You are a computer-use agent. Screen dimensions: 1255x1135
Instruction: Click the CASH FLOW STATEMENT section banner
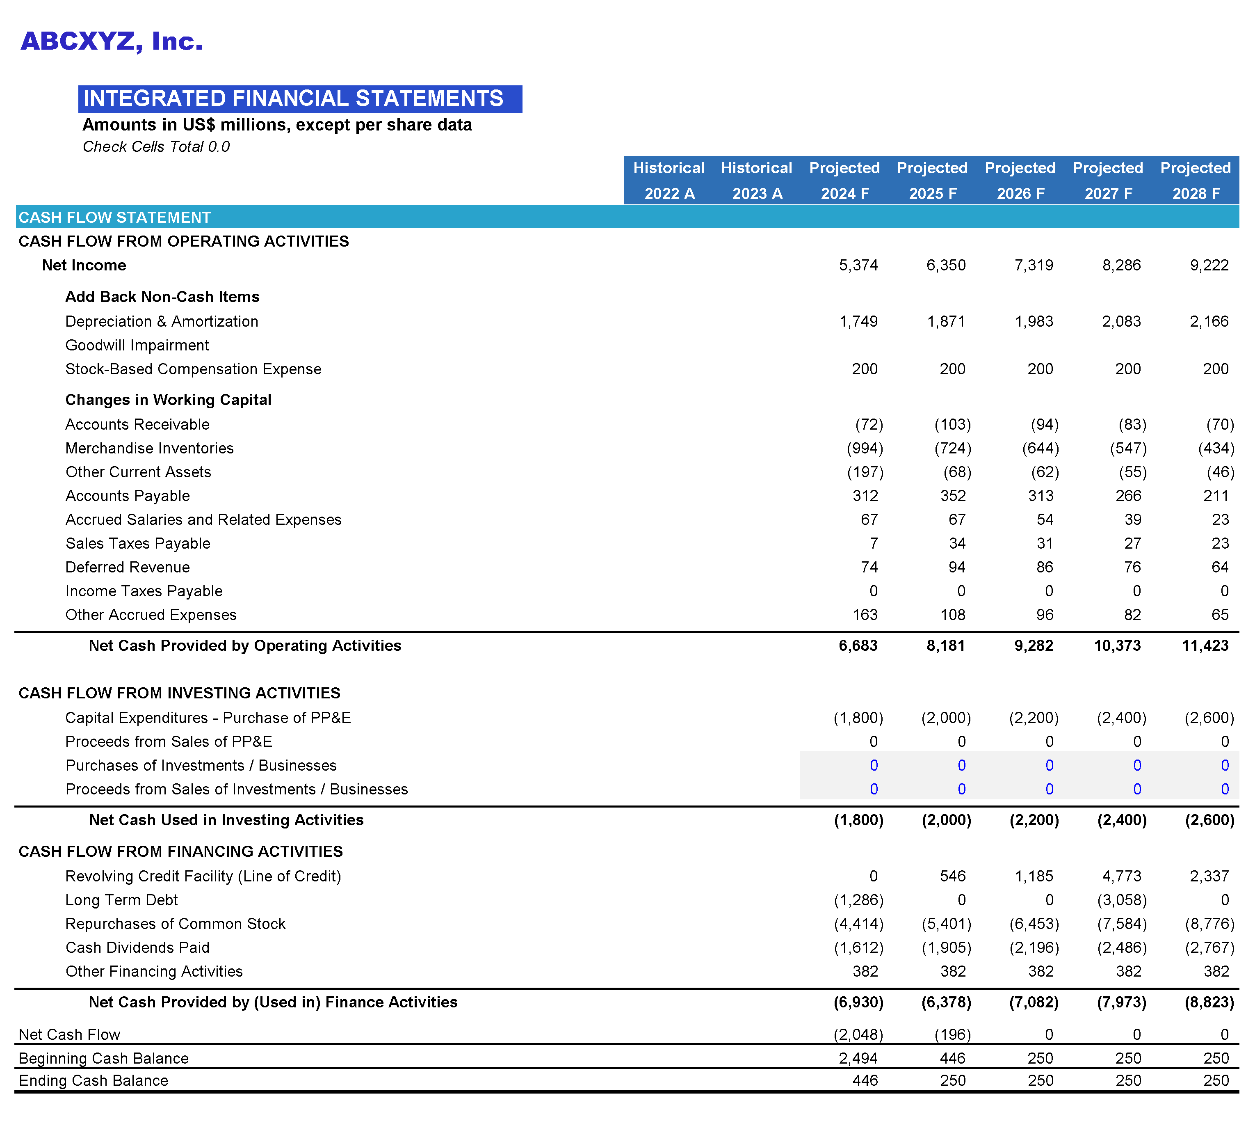tap(114, 217)
